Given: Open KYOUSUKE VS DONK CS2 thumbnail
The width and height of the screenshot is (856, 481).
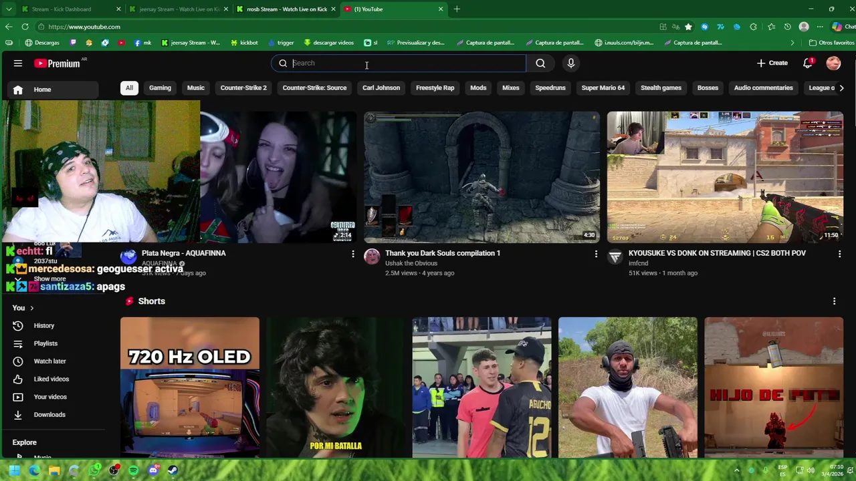Looking at the screenshot, I should click(x=725, y=177).
